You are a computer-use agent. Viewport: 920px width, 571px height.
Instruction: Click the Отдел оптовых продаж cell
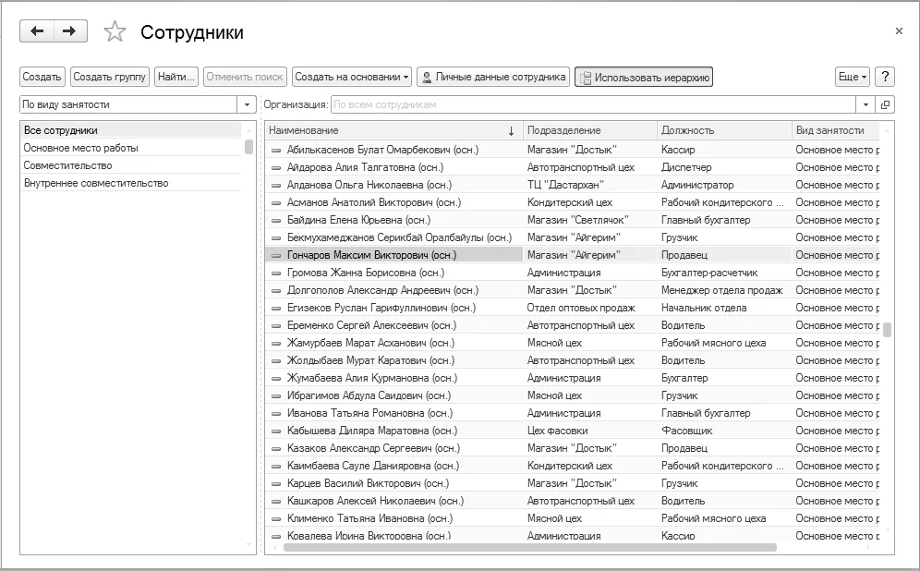tap(589, 308)
